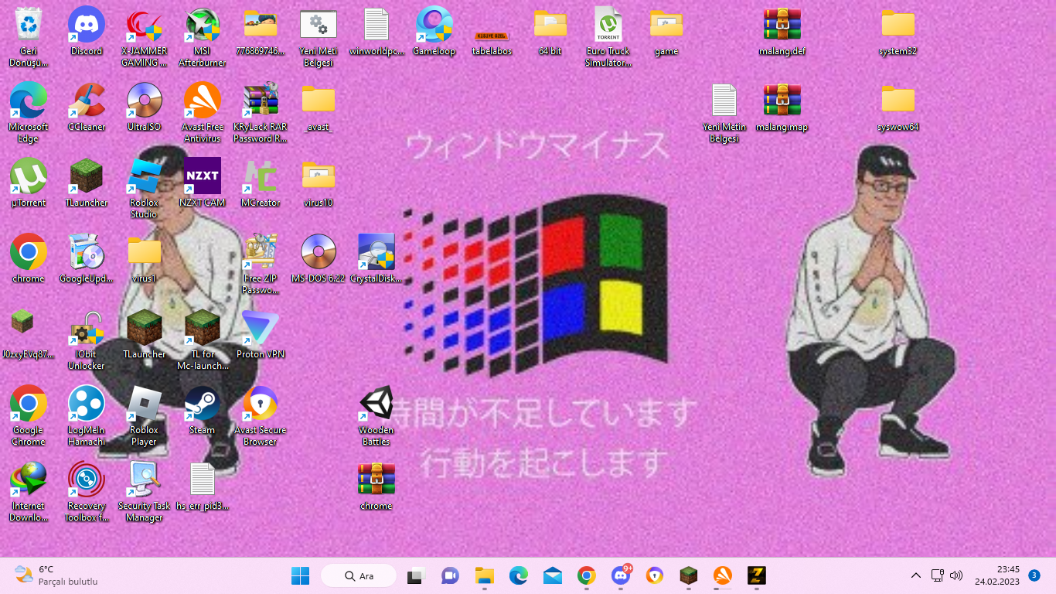Open KRyLack RAR Password Recovery shortcut
Viewport: 1056px width, 594px height.
(261, 112)
